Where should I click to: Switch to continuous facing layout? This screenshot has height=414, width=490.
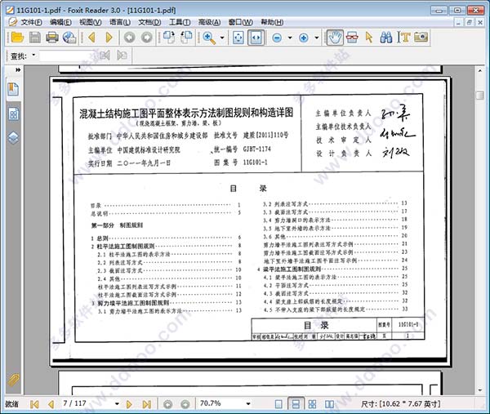point(312,404)
